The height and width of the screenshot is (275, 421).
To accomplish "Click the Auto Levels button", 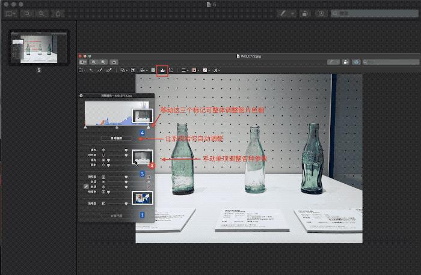I will [x=117, y=138].
